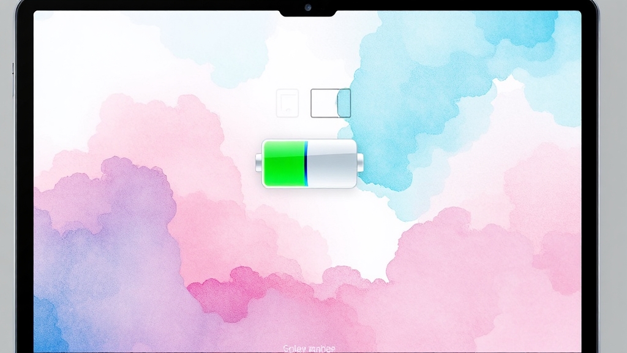Toggle the shaded right segment of the rectangle icon
Image resolution: width=627 pixels, height=353 pixels.
tap(344, 103)
